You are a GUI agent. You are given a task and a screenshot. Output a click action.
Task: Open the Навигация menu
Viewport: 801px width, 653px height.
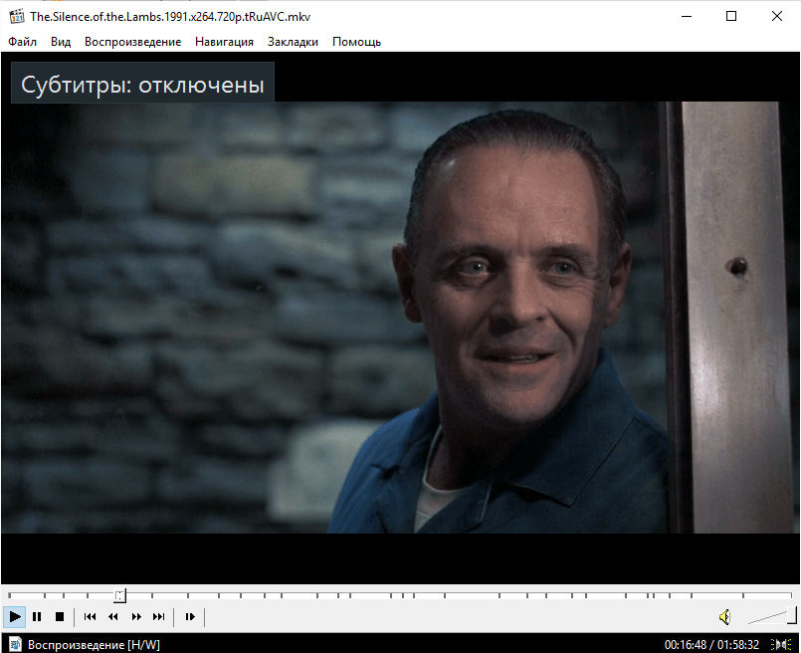(x=224, y=42)
